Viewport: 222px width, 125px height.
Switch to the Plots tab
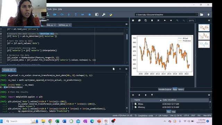tap(175, 90)
